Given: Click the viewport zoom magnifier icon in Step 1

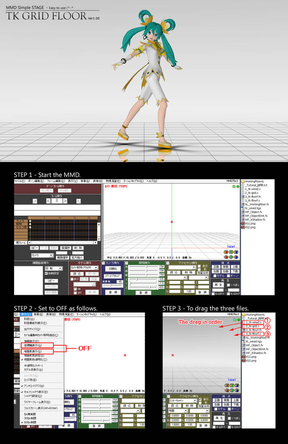Looking at the screenshot, I should point(234,186).
